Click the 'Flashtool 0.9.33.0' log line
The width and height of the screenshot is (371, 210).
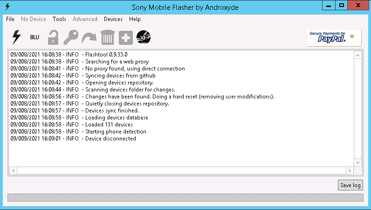(69, 55)
